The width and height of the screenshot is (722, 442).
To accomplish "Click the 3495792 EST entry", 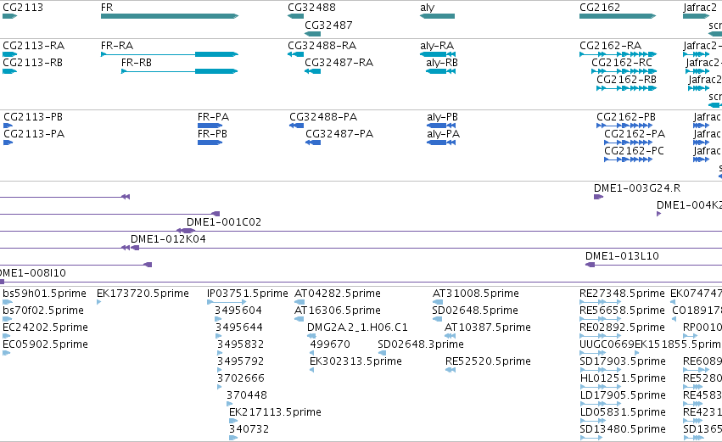I will pyautogui.click(x=240, y=361).
